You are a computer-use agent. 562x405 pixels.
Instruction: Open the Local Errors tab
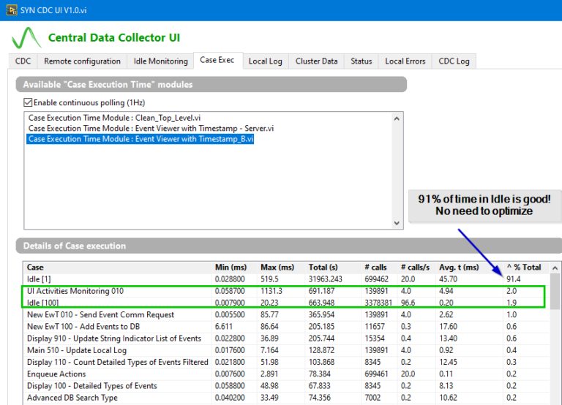(405, 61)
